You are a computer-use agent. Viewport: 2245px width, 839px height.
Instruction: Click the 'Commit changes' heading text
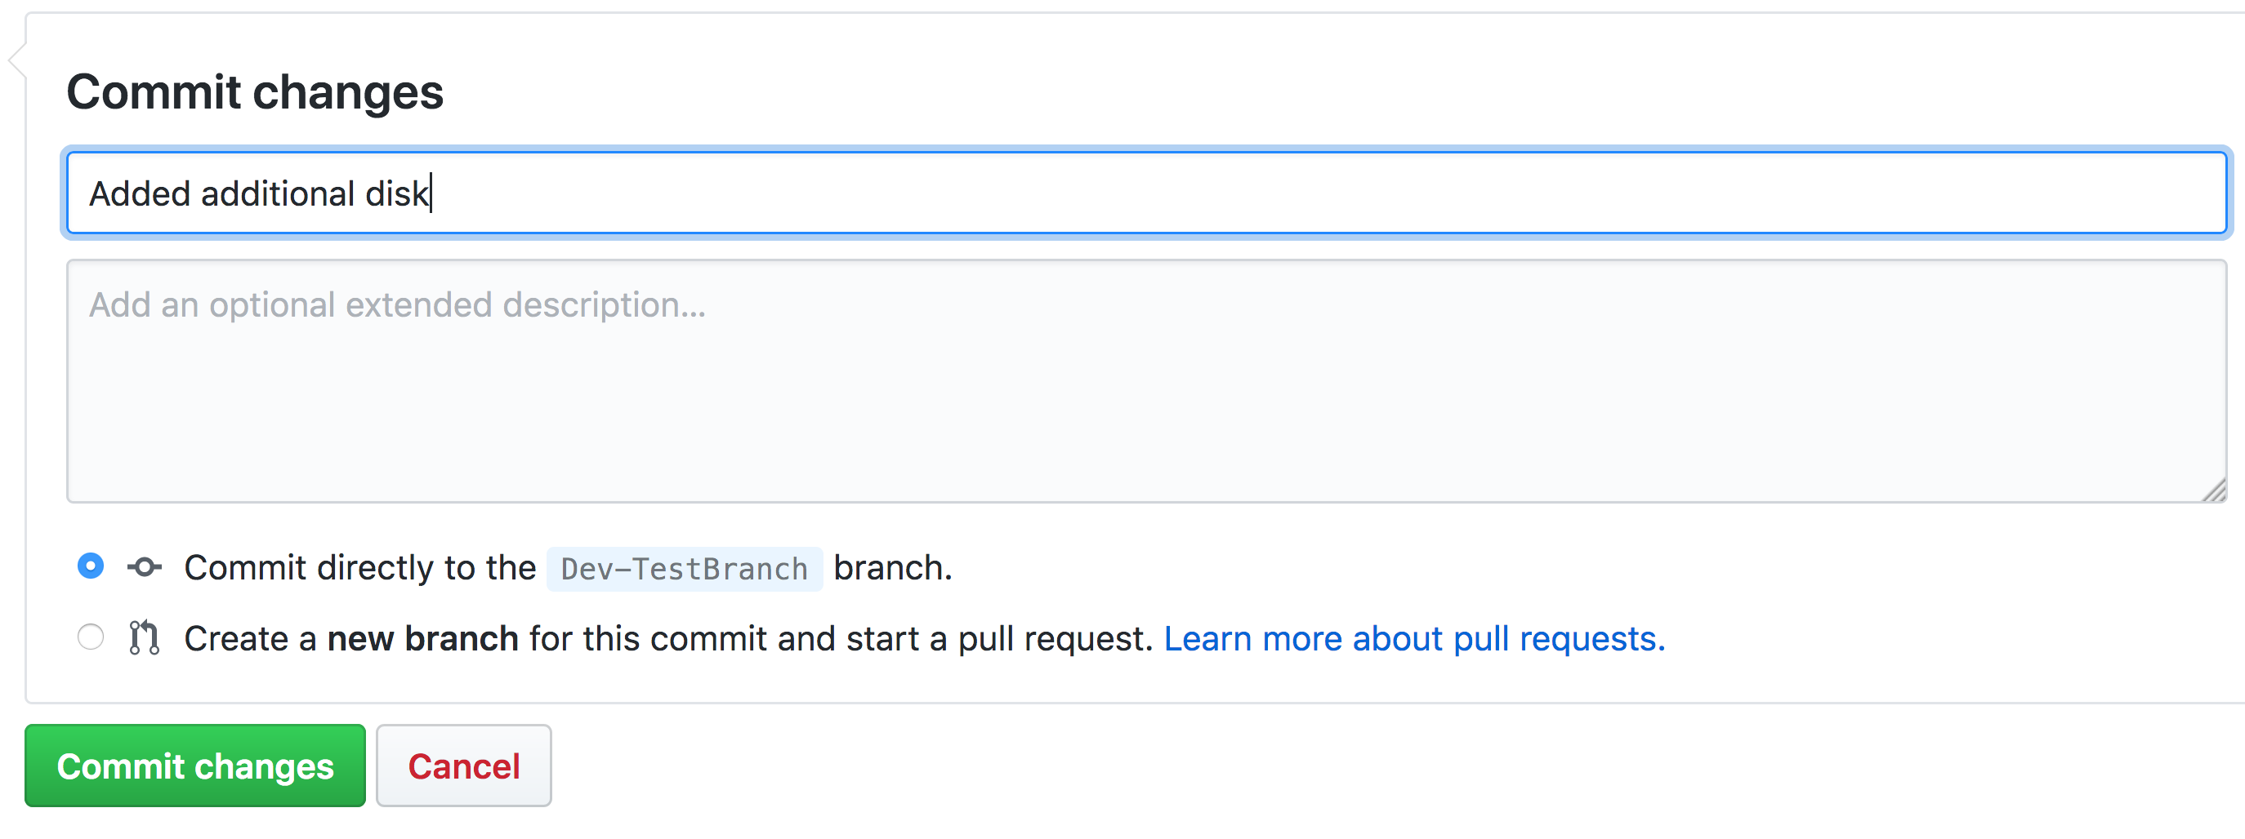(x=256, y=92)
